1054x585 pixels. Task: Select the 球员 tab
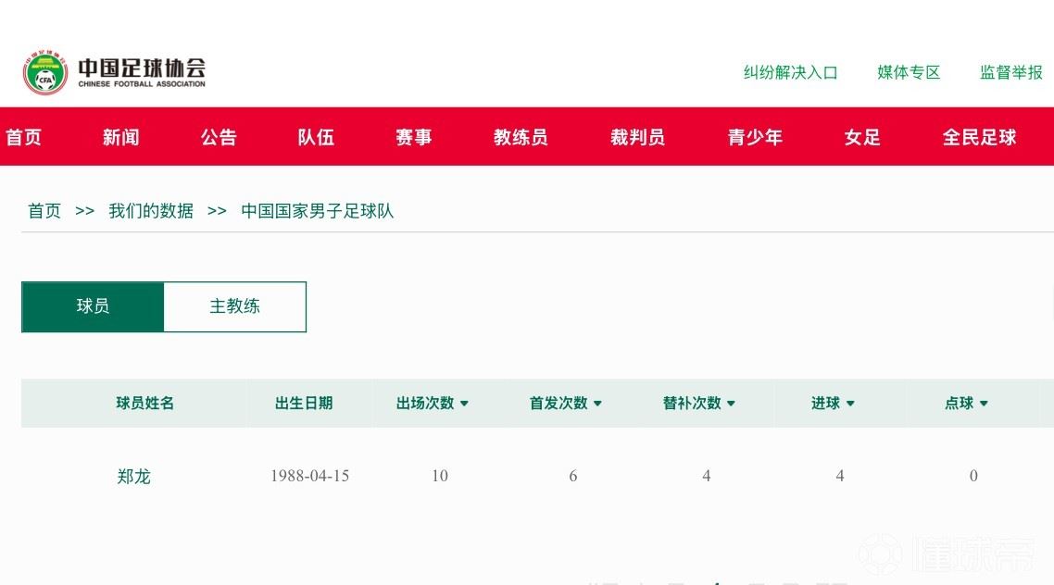click(93, 306)
